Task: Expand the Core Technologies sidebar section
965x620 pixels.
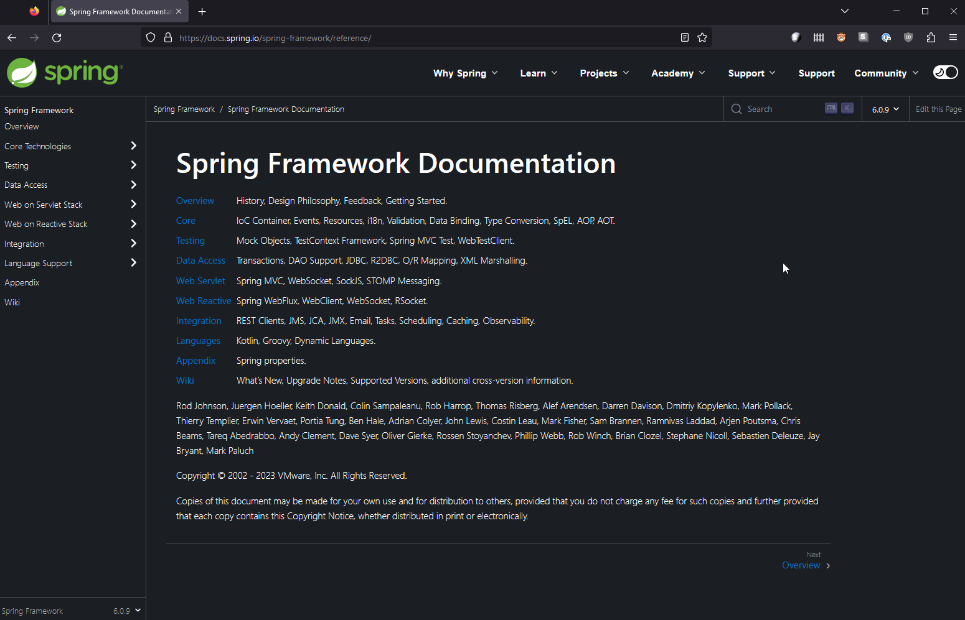Action: click(133, 146)
